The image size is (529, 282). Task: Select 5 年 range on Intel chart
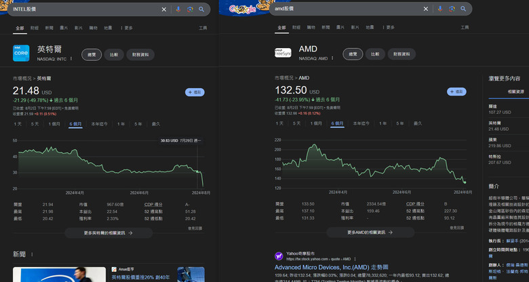point(138,124)
